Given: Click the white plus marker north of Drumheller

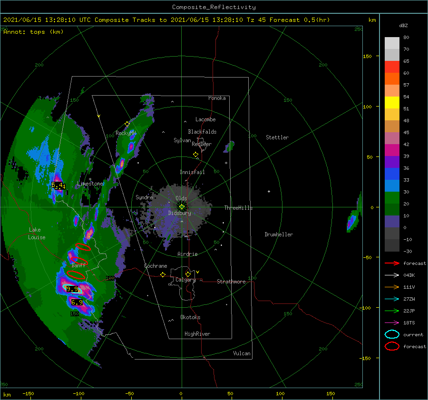Looking at the screenshot, I should tap(269, 191).
